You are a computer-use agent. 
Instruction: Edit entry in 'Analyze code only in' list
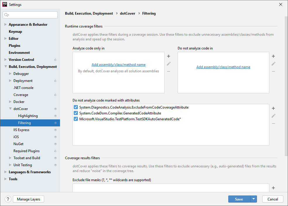point(169,64)
